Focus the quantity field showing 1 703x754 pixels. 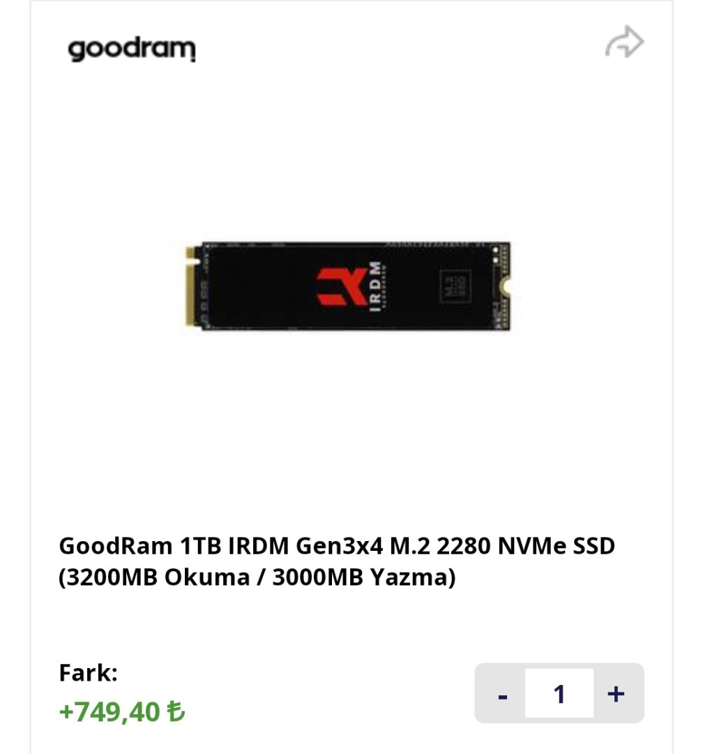pos(559,693)
